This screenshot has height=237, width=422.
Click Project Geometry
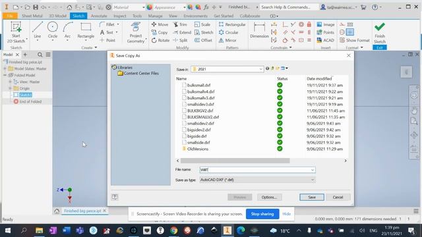136,32
